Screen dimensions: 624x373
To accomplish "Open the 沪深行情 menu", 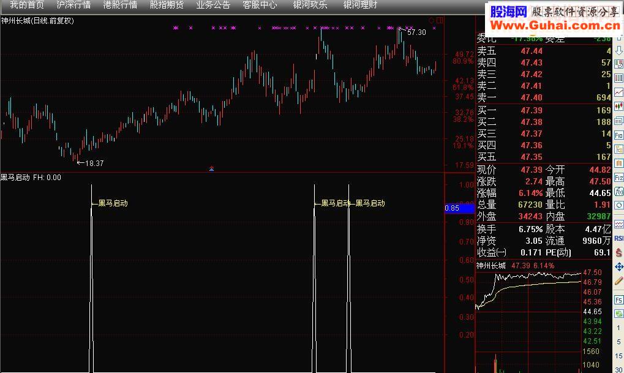I will [73, 5].
